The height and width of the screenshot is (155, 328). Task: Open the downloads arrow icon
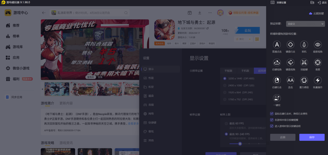[x=200, y=13]
